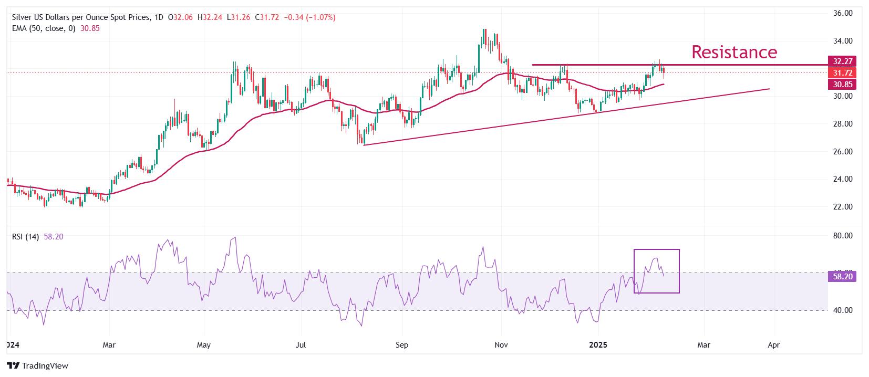Click the 2025 label on time axis
Screen dimensions: 869x377
598,345
